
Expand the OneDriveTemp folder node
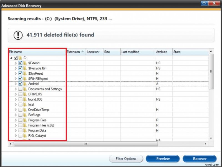pos(16,110)
